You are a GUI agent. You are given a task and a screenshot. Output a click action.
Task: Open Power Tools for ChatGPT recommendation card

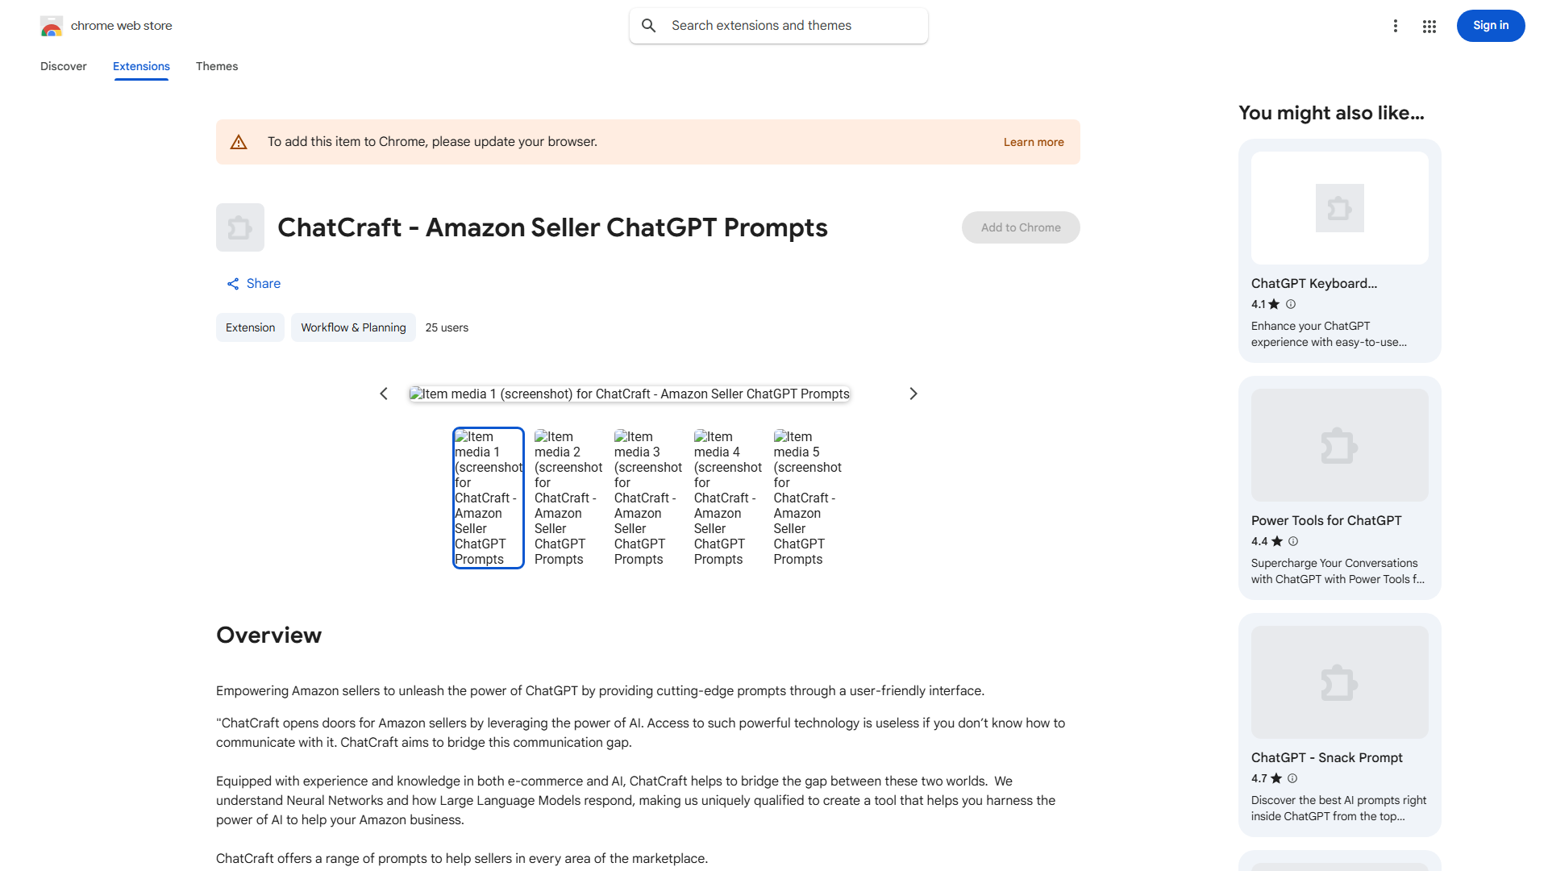pyautogui.click(x=1339, y=487)
